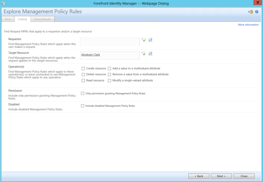Close the Webpage Dialog window with X
The width and height of the screenshot is (263, 182).
pyautogui.click(x=258, y=3)
